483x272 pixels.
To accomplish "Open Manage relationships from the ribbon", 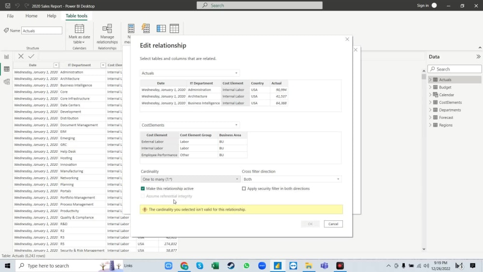I will click(107, 34).
